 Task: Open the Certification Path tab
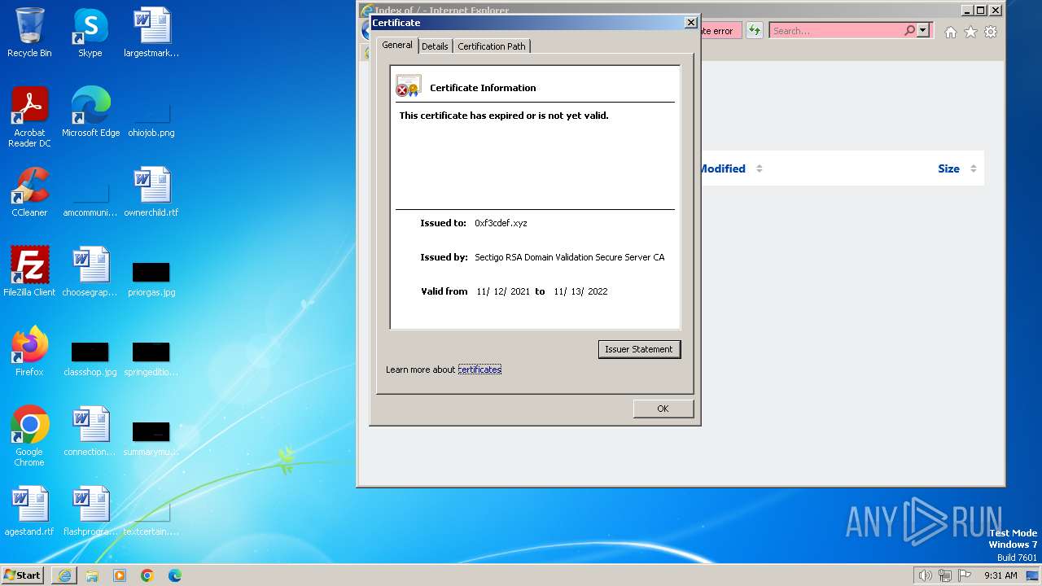point(492,46)
